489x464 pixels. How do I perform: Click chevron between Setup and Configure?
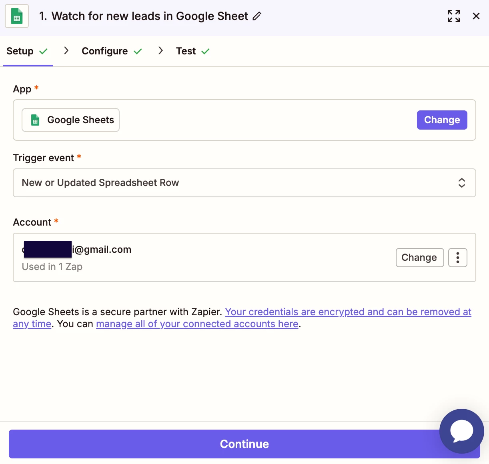tap(66, 50)
